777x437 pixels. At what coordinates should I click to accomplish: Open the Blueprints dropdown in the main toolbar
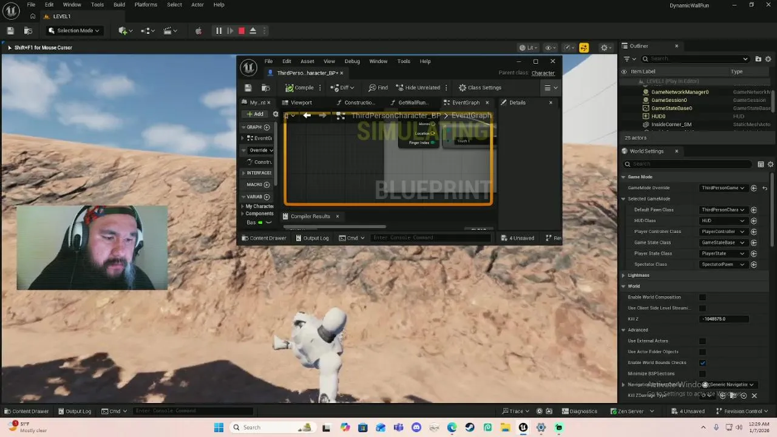147,30
